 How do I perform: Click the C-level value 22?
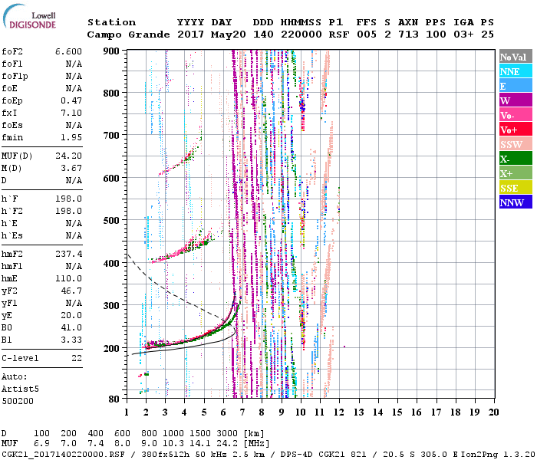(x=77, y=358)
